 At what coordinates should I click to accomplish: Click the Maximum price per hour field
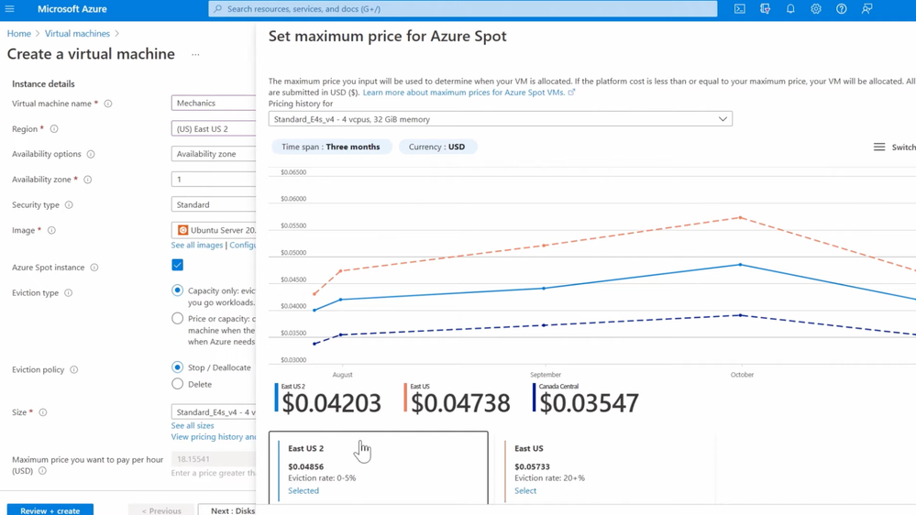pyautogui.click(x=214, y=459)
